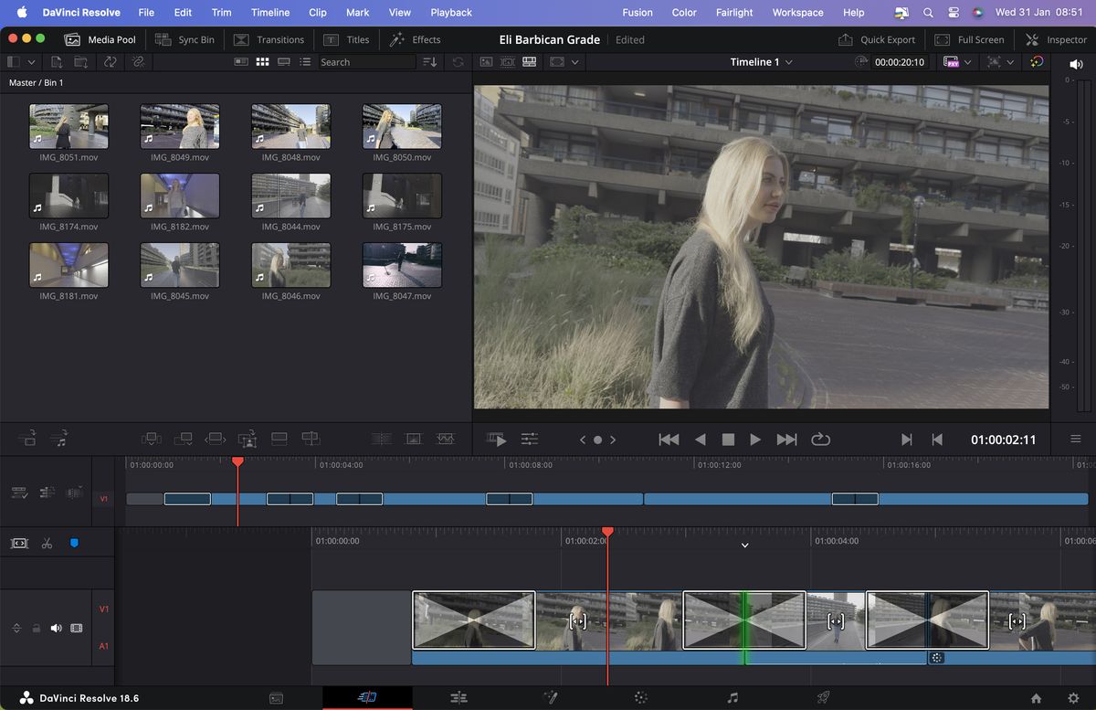This screenshot has height=710, width=1096.
Task: Open the Fairlight audio page
Action: 732,696
